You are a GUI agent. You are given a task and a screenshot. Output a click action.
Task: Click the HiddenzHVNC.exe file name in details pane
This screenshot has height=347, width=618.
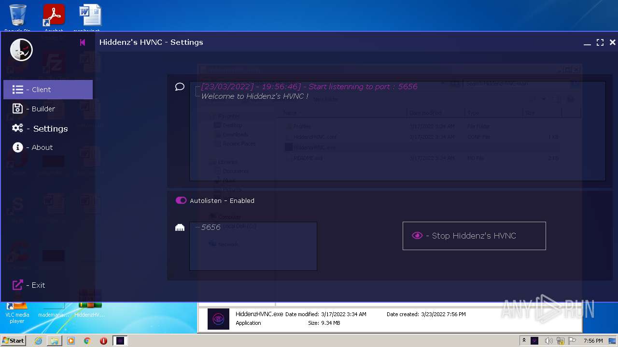[259, 314]
